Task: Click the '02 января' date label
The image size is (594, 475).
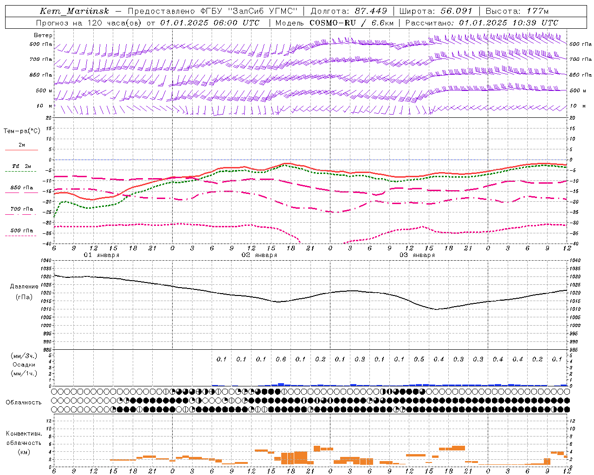Action: point(259,255)
